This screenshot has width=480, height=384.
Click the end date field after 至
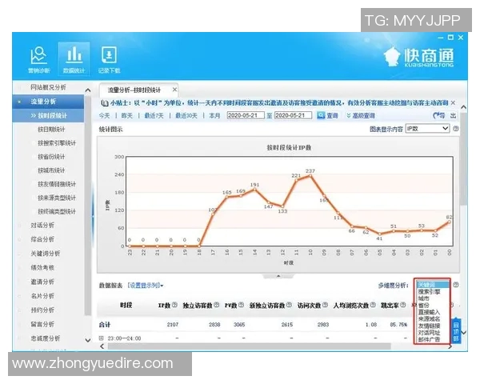(x=293, y=115)
